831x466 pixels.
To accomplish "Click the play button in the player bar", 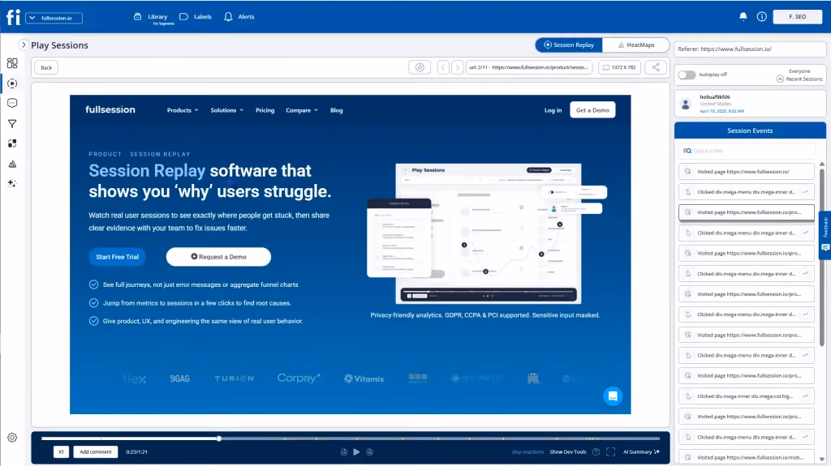I will (x=357, y=451).
